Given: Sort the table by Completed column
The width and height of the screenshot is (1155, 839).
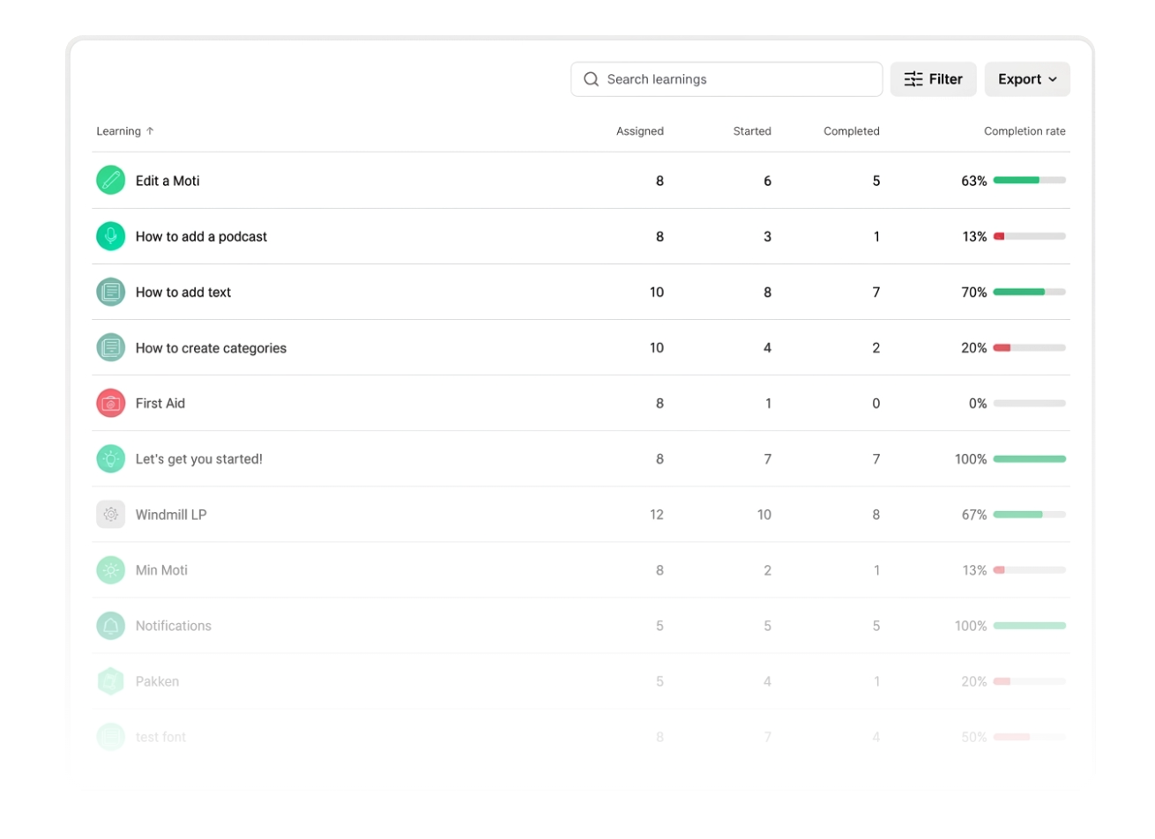Looking at the screenshot, I should 852,131.
